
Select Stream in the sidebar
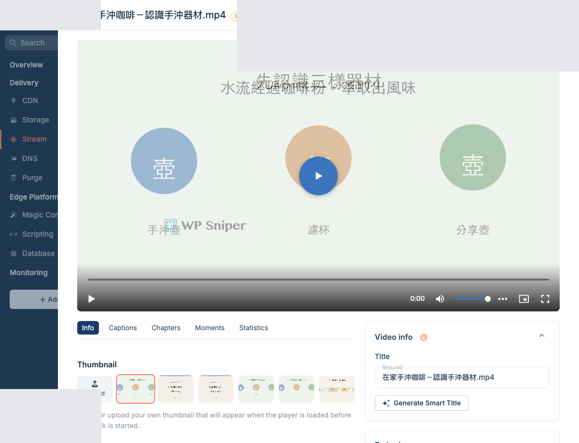[34, 139]
